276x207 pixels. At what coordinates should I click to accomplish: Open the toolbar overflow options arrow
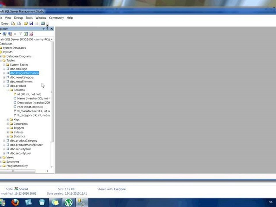pos(47,25)
